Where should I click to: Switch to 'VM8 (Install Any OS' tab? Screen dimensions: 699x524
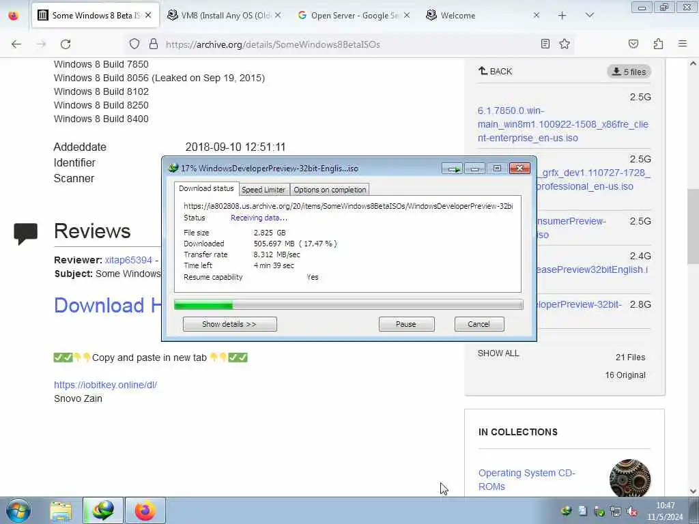224,16
